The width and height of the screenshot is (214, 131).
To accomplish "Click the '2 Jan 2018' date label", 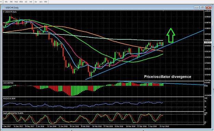I will (x=40, y=126).
